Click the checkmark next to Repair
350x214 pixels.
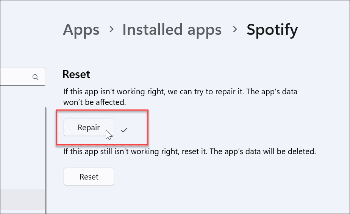(124, 130)
